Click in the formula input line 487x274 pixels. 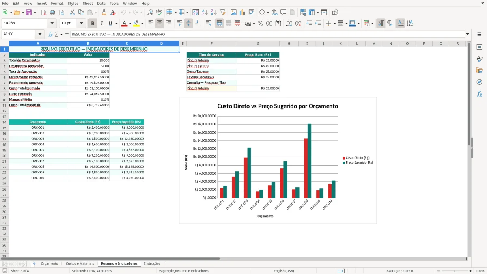(x=267, y=35)
